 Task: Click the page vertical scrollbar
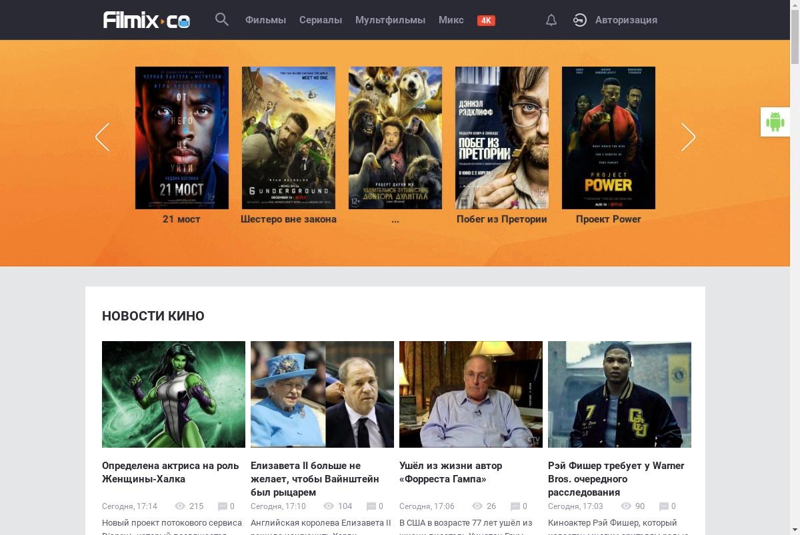tap(795, 267)
